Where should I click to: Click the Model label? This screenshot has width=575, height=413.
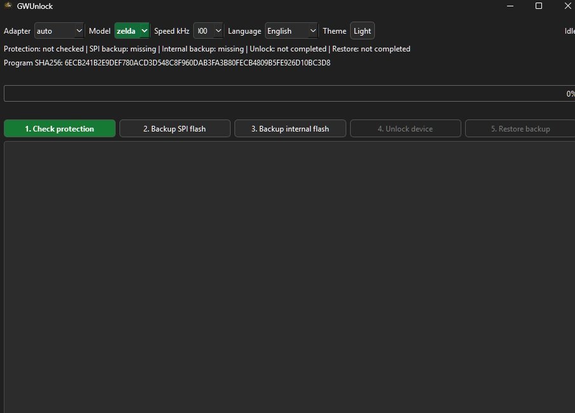pos(99,31)
